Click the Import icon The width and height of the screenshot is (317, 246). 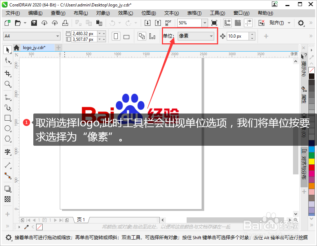(148, 23)
